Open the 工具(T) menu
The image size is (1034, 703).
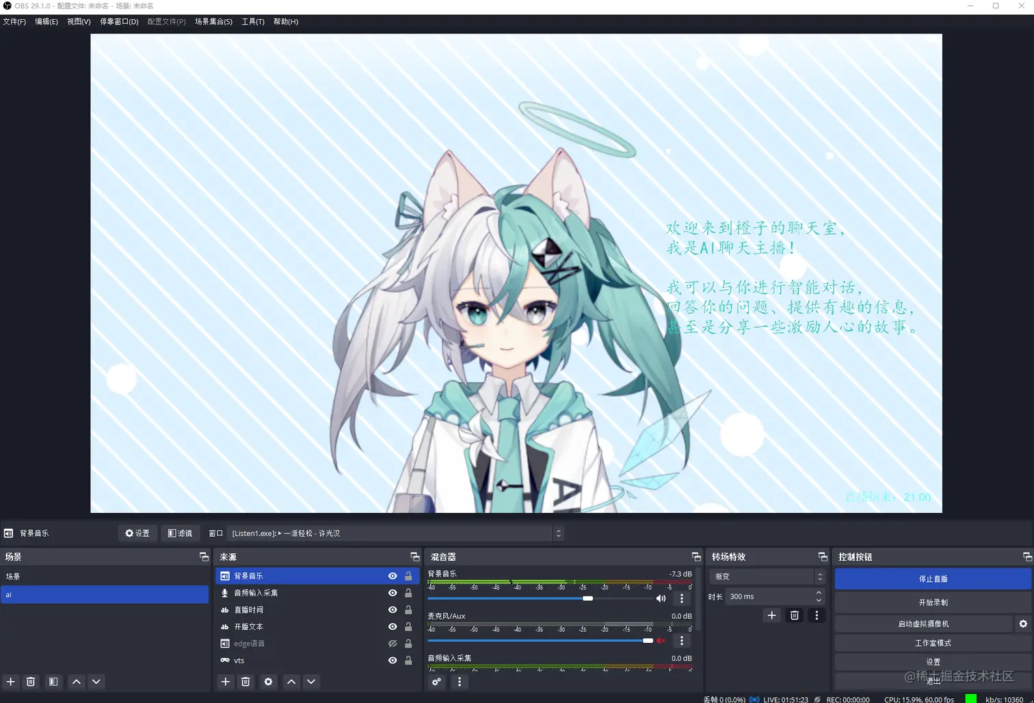point(252,21)
